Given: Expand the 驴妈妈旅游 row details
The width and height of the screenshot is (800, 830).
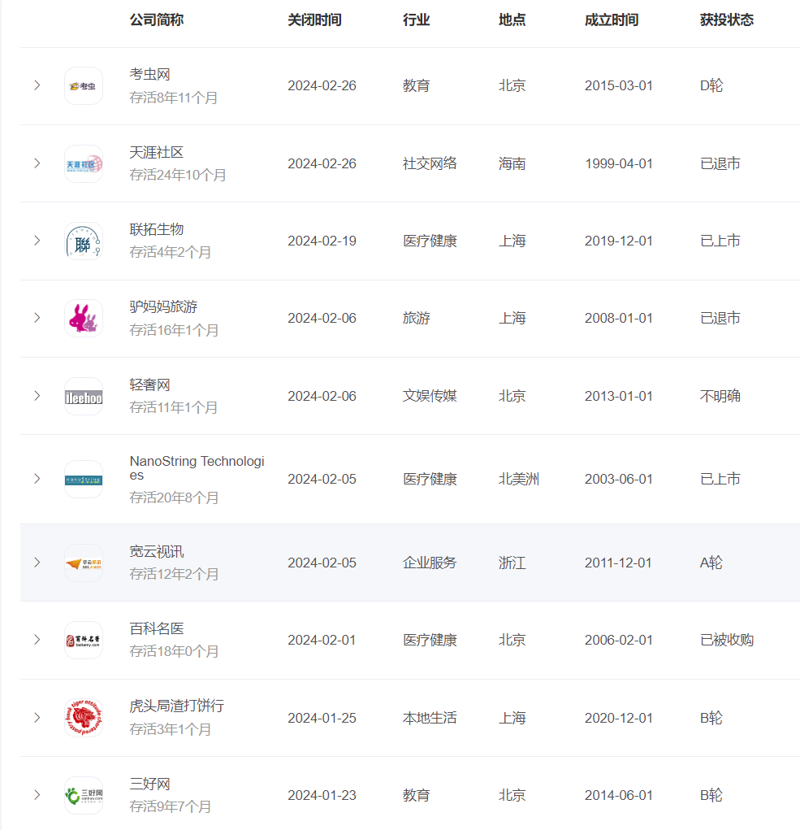Looking at the screenshot, I should pos(37,318).
